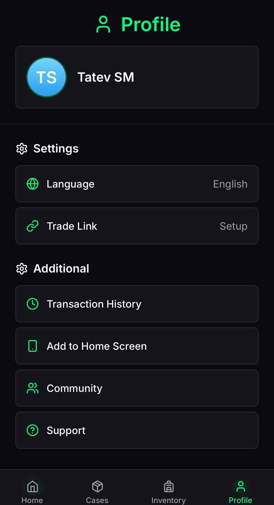Click the Community people icon

33,388
